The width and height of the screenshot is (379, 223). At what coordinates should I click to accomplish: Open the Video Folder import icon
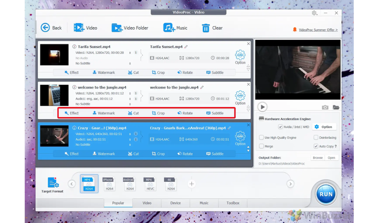(117, 28)
